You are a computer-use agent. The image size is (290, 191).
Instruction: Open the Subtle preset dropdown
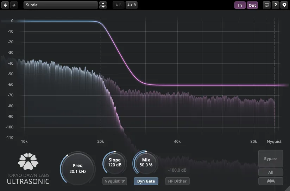coord(61,5)
